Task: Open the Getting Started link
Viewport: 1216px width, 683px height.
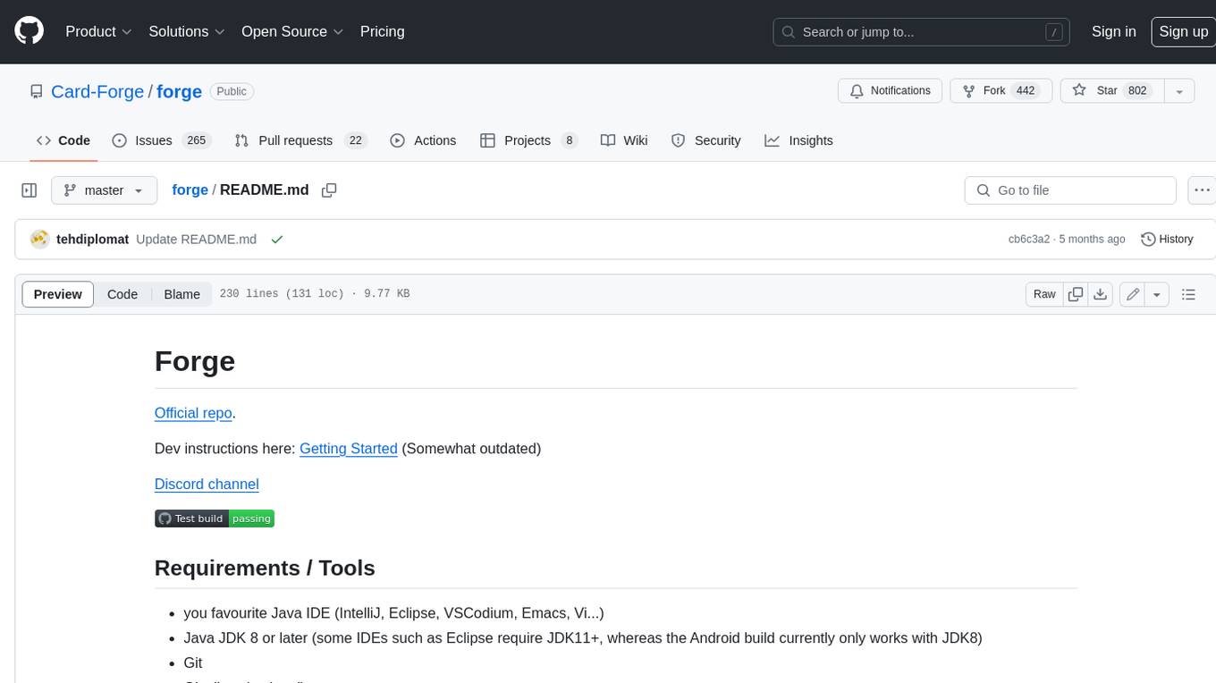Action: click(349, 449)
